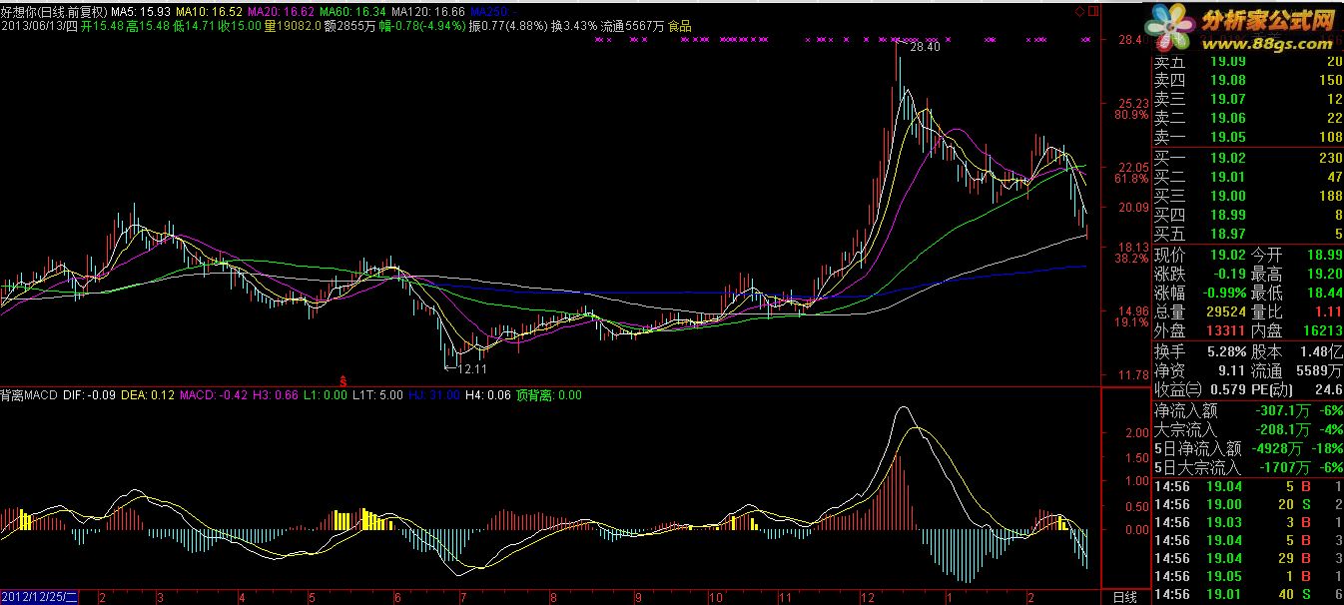The width and height of the screenshot is (1344, 605).
Task: Click the MA20: 16.62 indicator label
Action: tap(281, 11)
